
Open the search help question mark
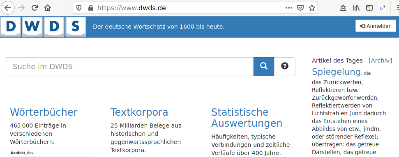(285, 66)
